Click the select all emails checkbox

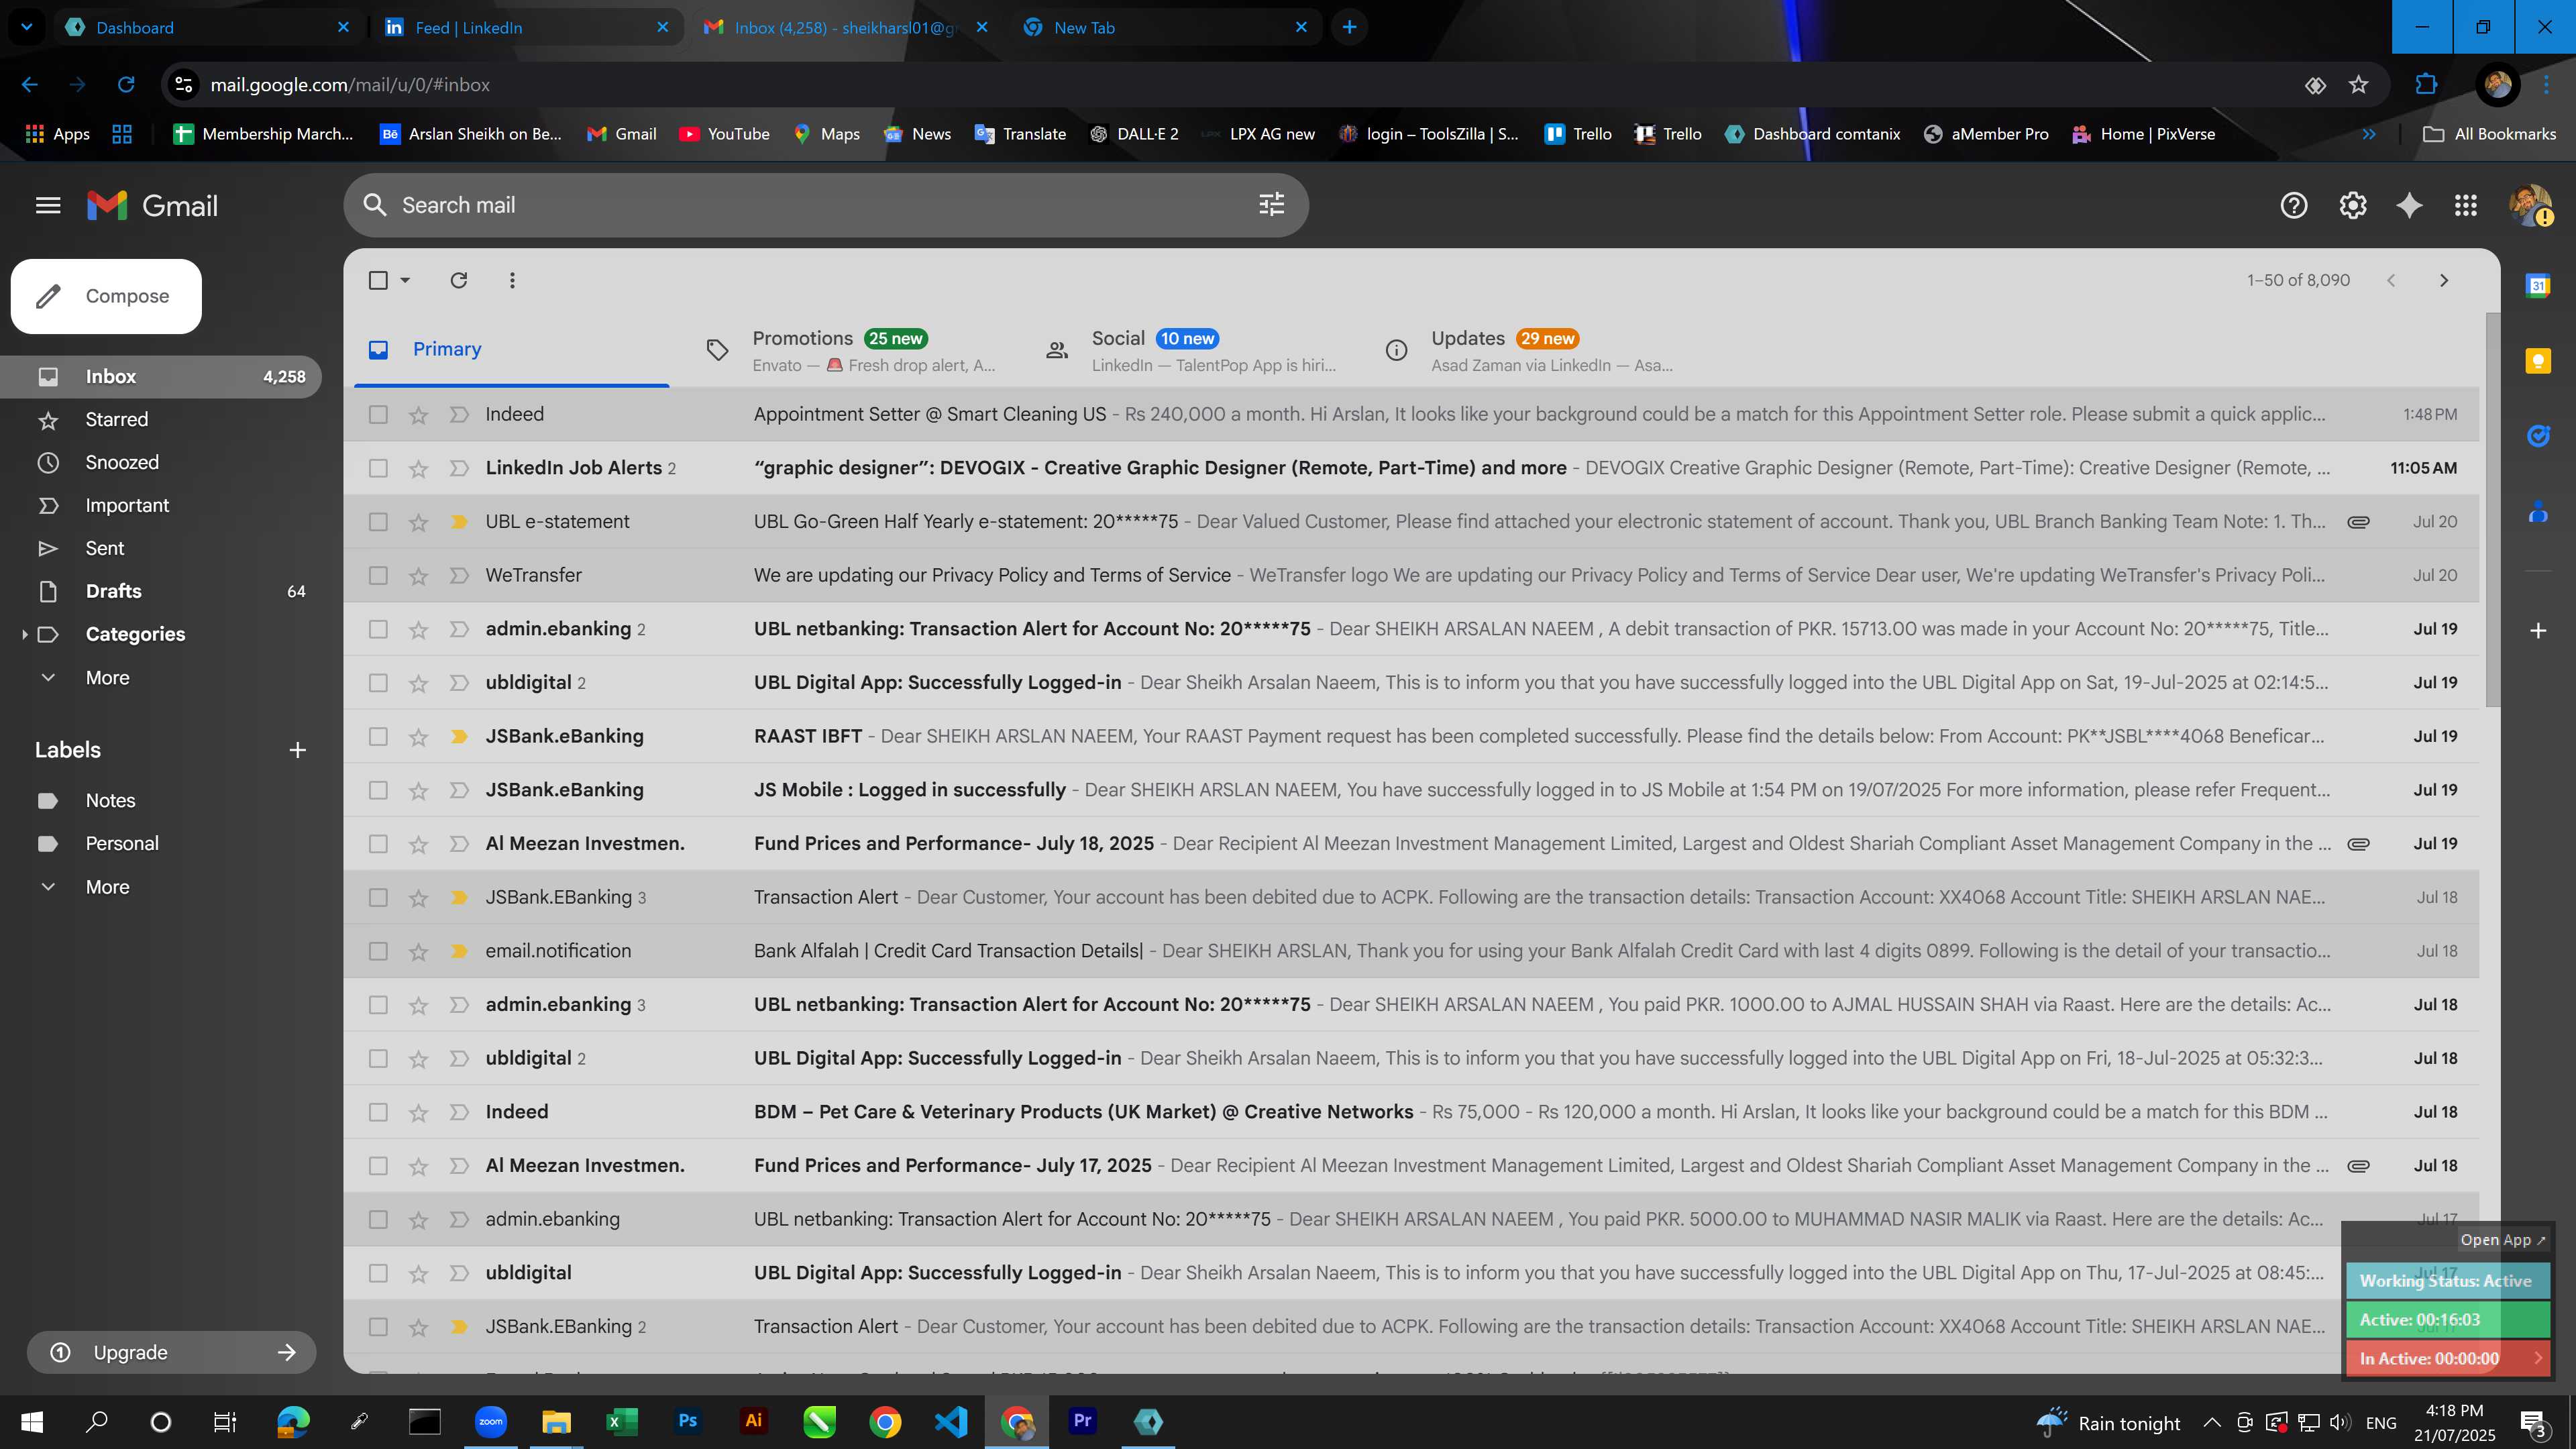coord(378,280)
